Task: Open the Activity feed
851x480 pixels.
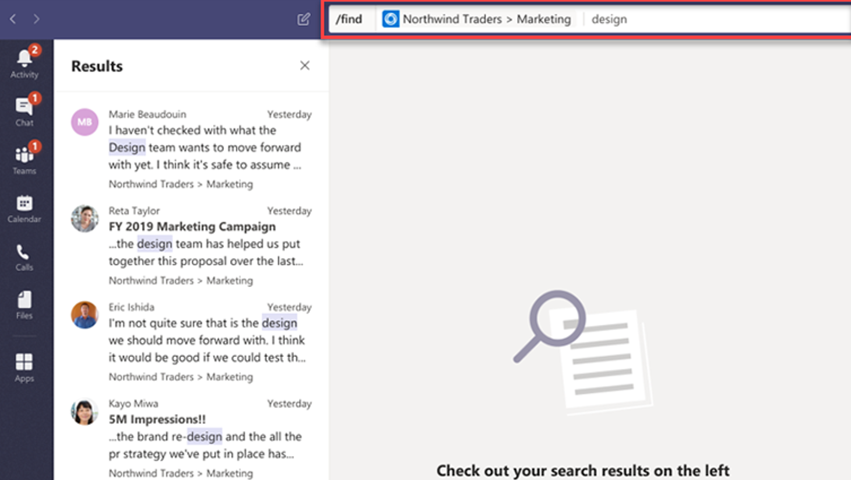Action: coord(24,63)
